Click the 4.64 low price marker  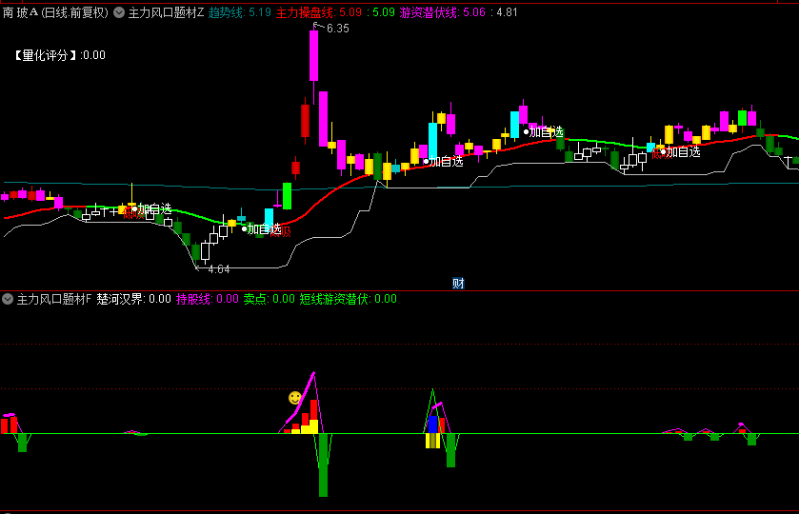click(219, 269)
